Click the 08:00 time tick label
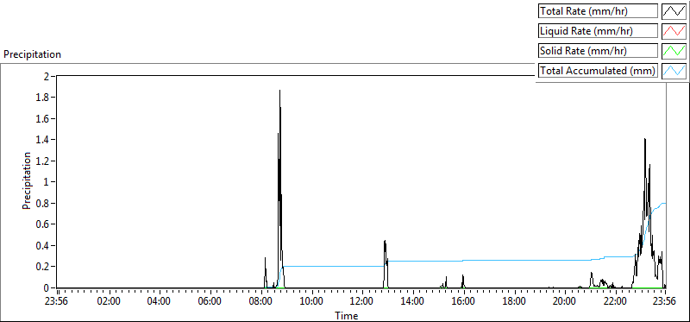The image size is (690, 322). click(x=260, y=302)
